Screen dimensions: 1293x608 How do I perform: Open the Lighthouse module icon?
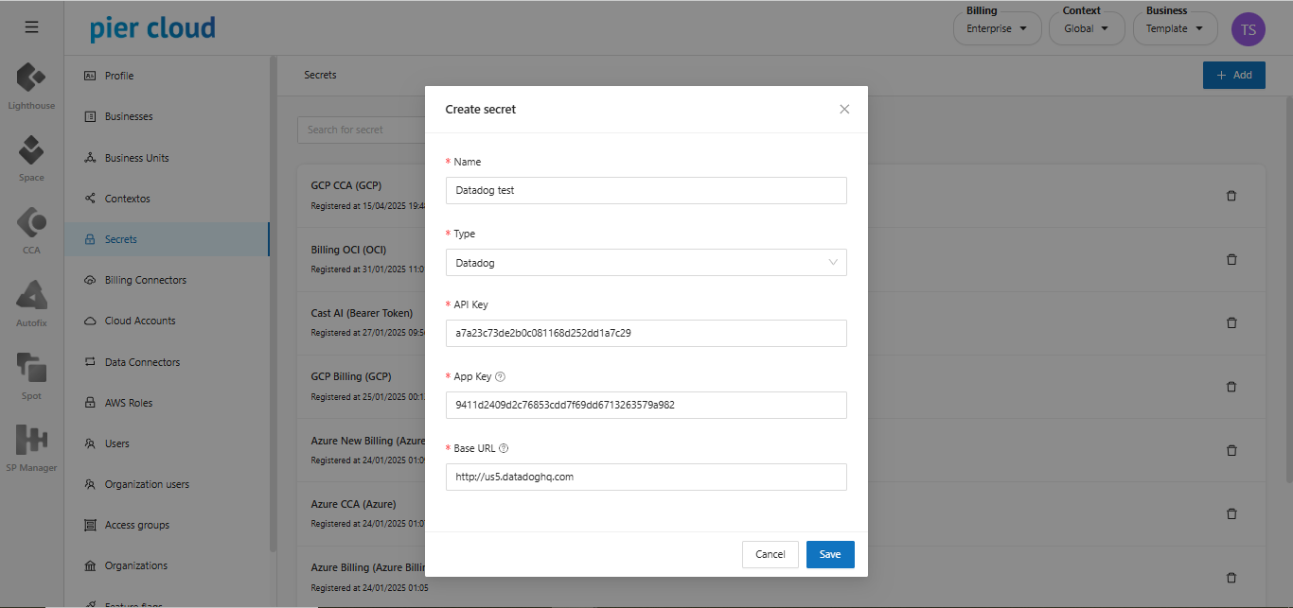(31, 78)
